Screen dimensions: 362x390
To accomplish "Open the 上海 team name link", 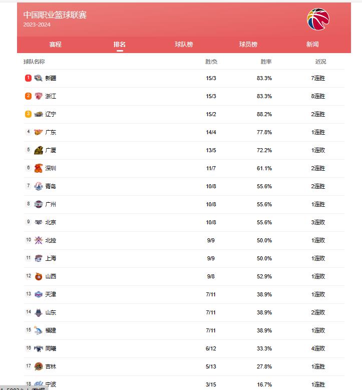I will point(51,258).
